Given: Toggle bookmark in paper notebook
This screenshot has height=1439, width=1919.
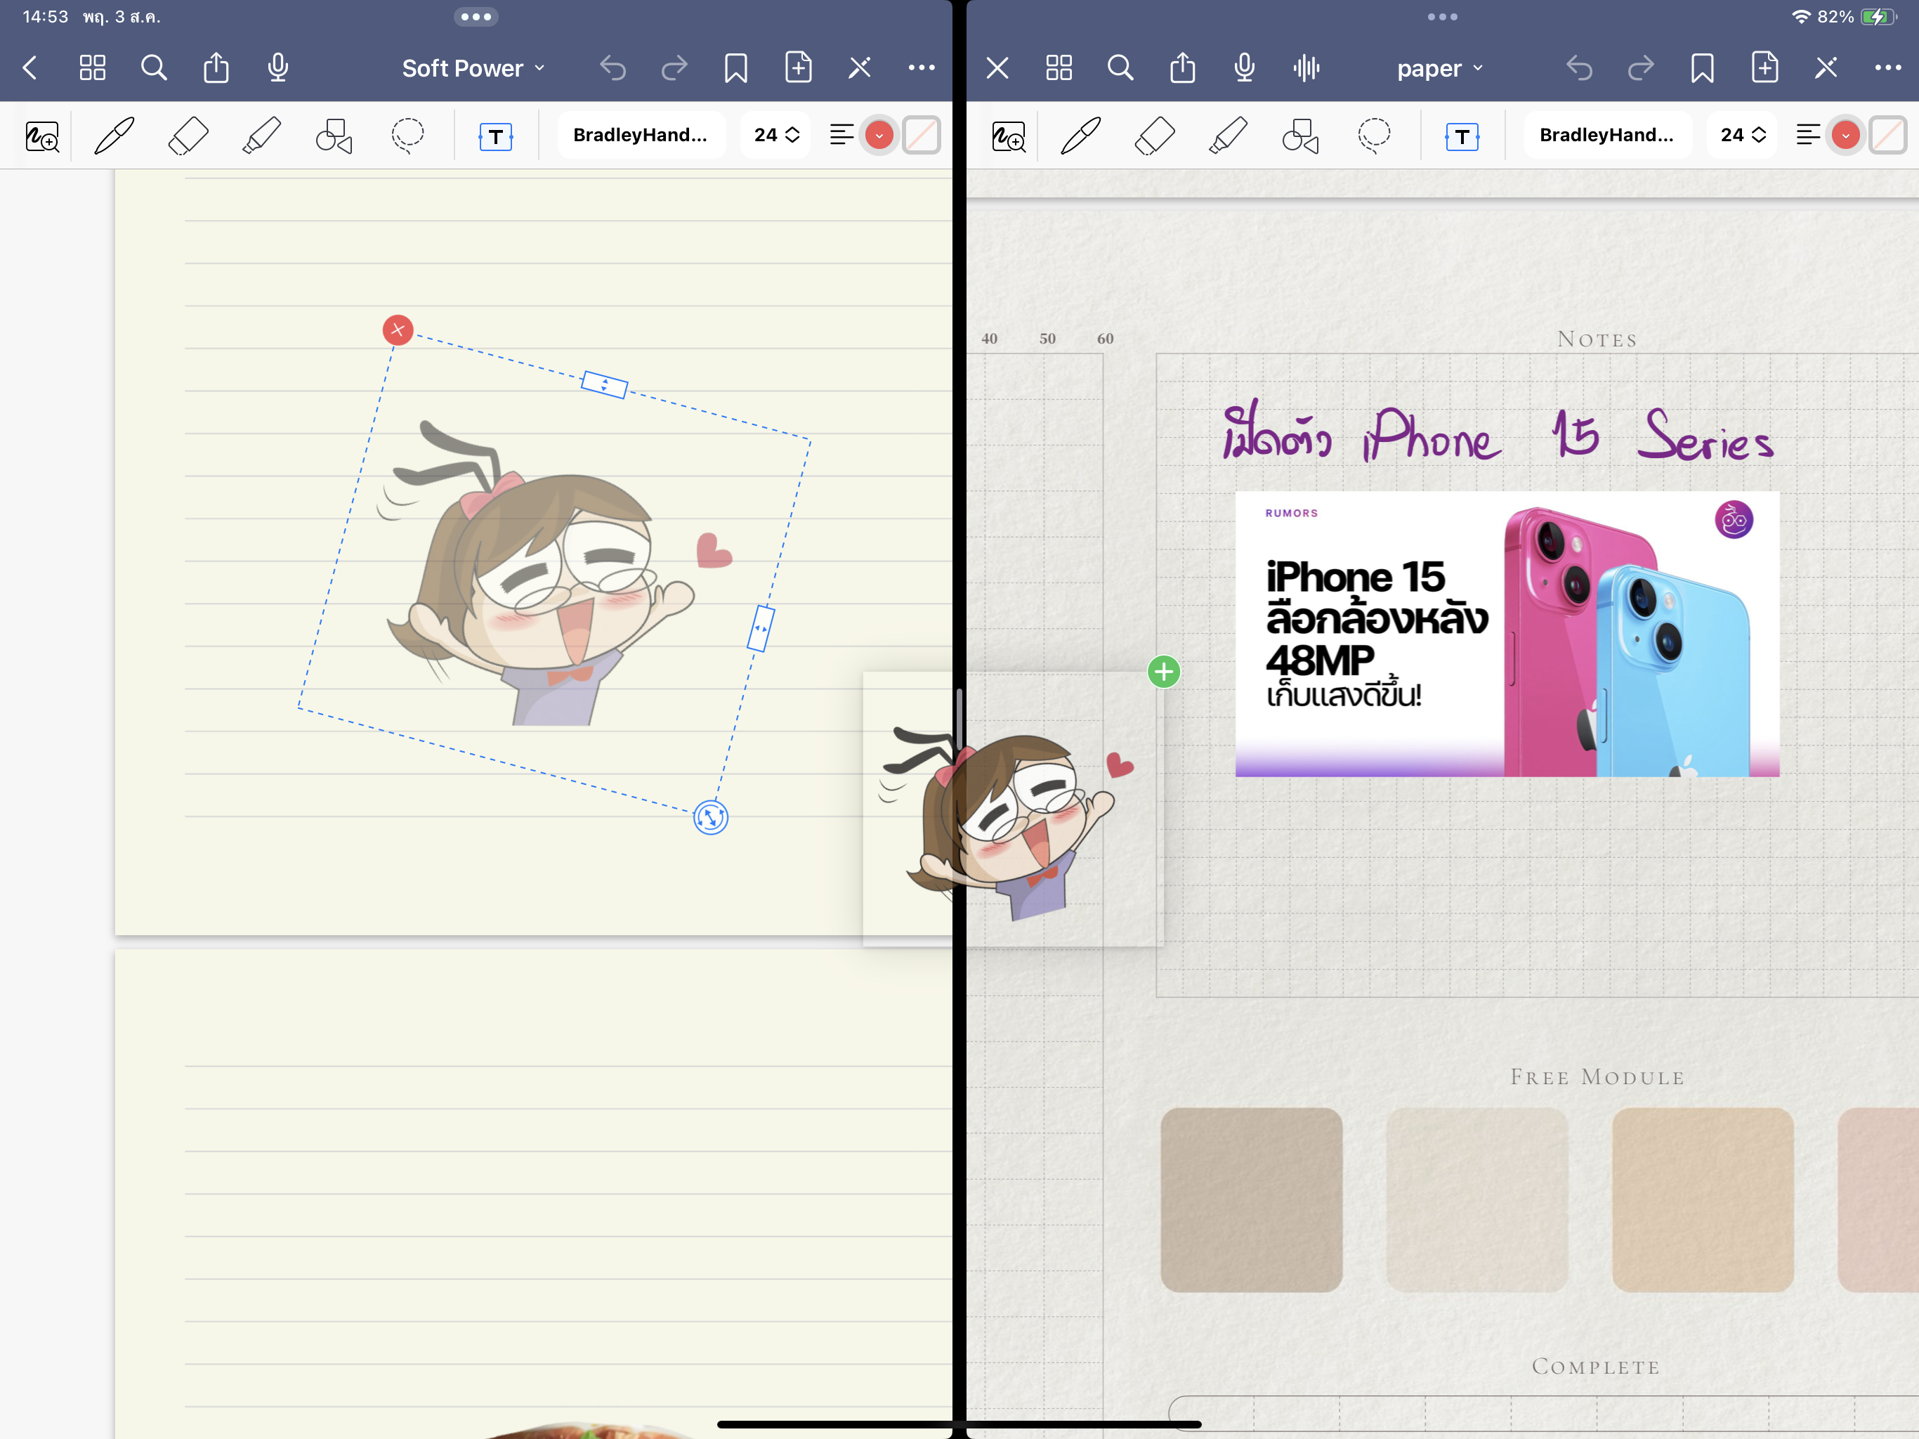Looking at the screenshot, I should pos(1702,67).
